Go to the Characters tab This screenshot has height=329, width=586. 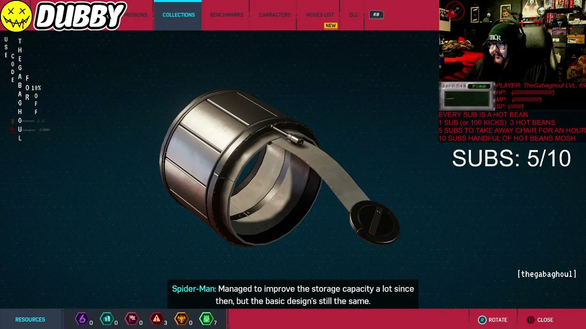275,15
